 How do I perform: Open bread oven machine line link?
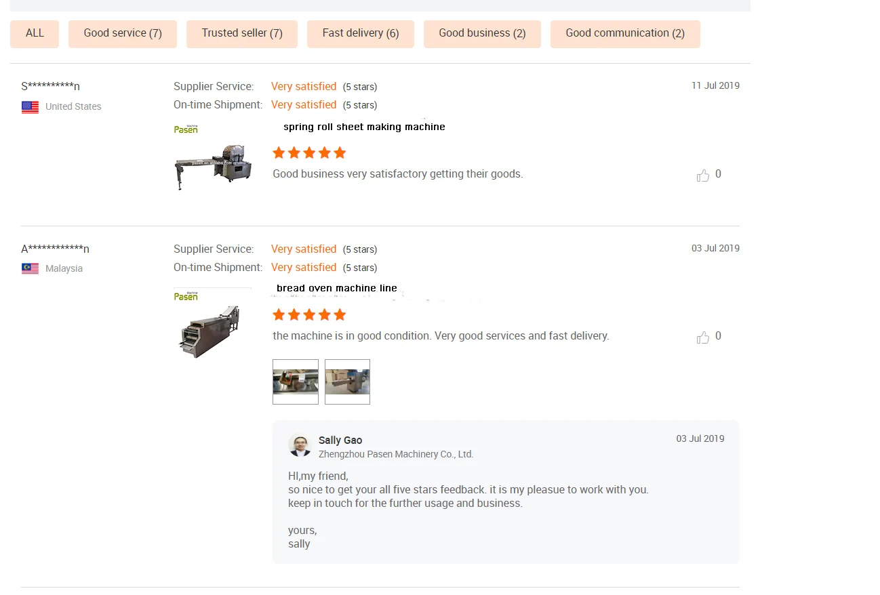(x=337, y=289)
